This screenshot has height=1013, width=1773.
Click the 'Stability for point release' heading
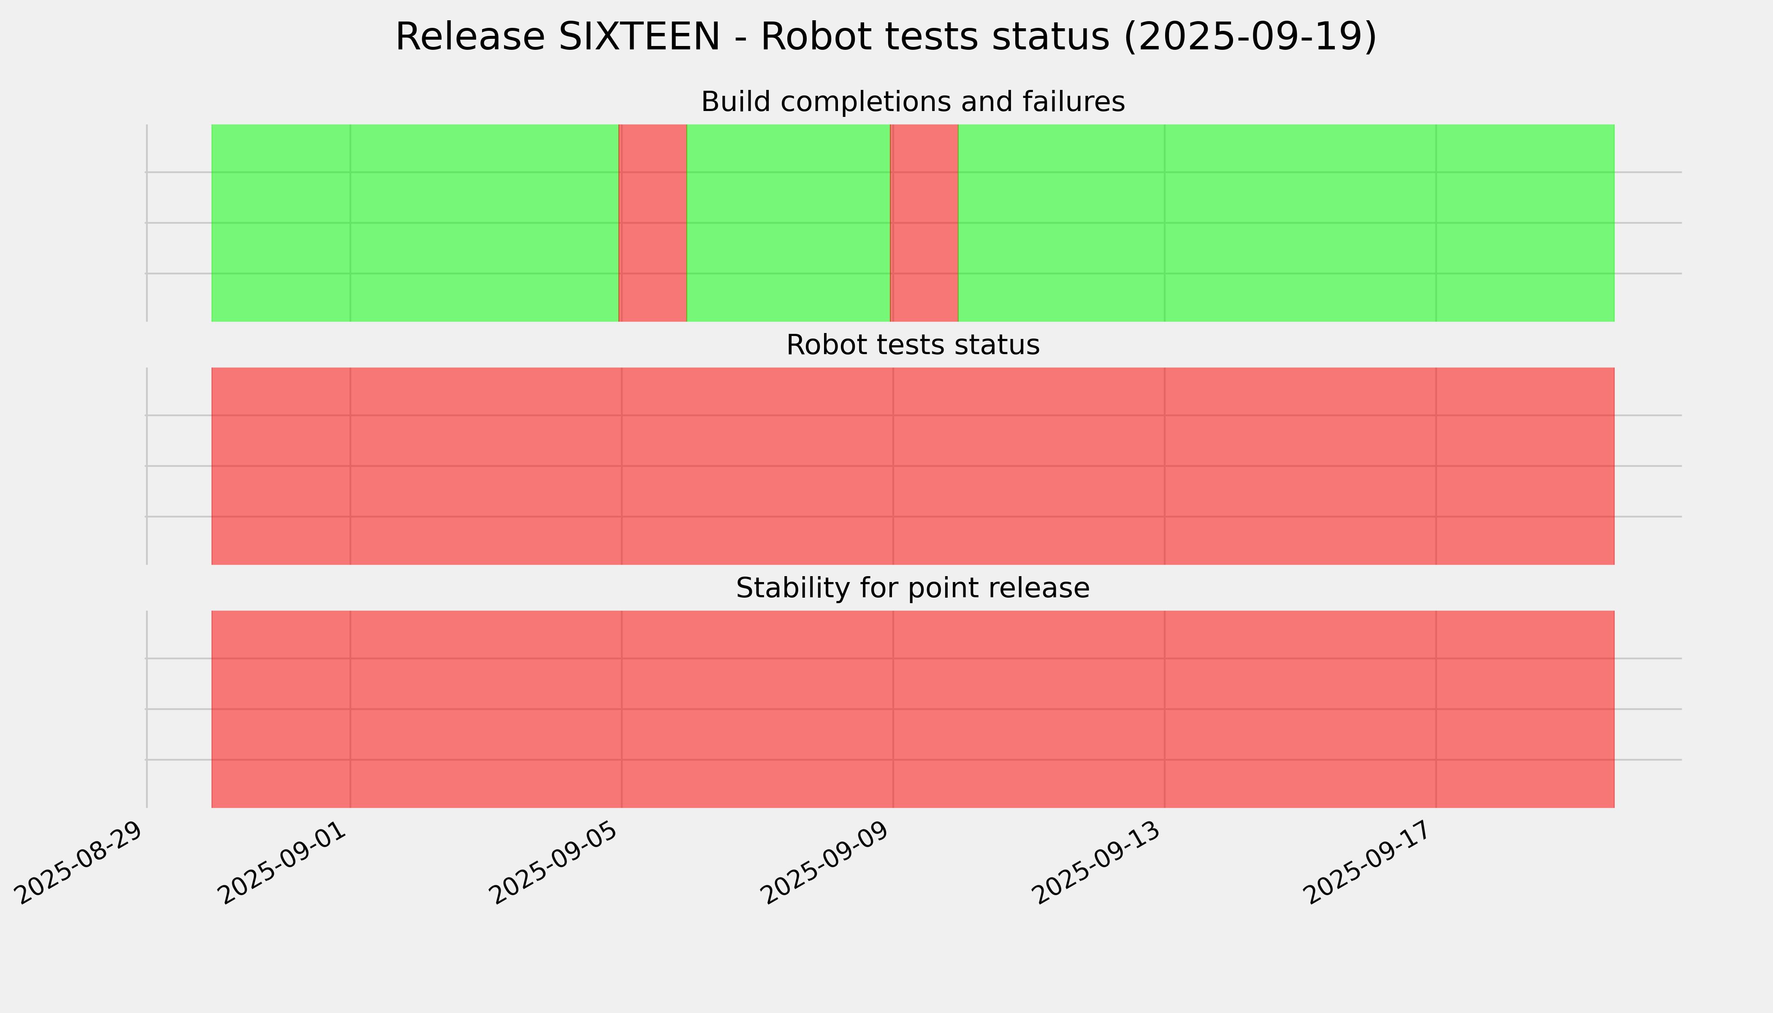[x=912, y=589]
